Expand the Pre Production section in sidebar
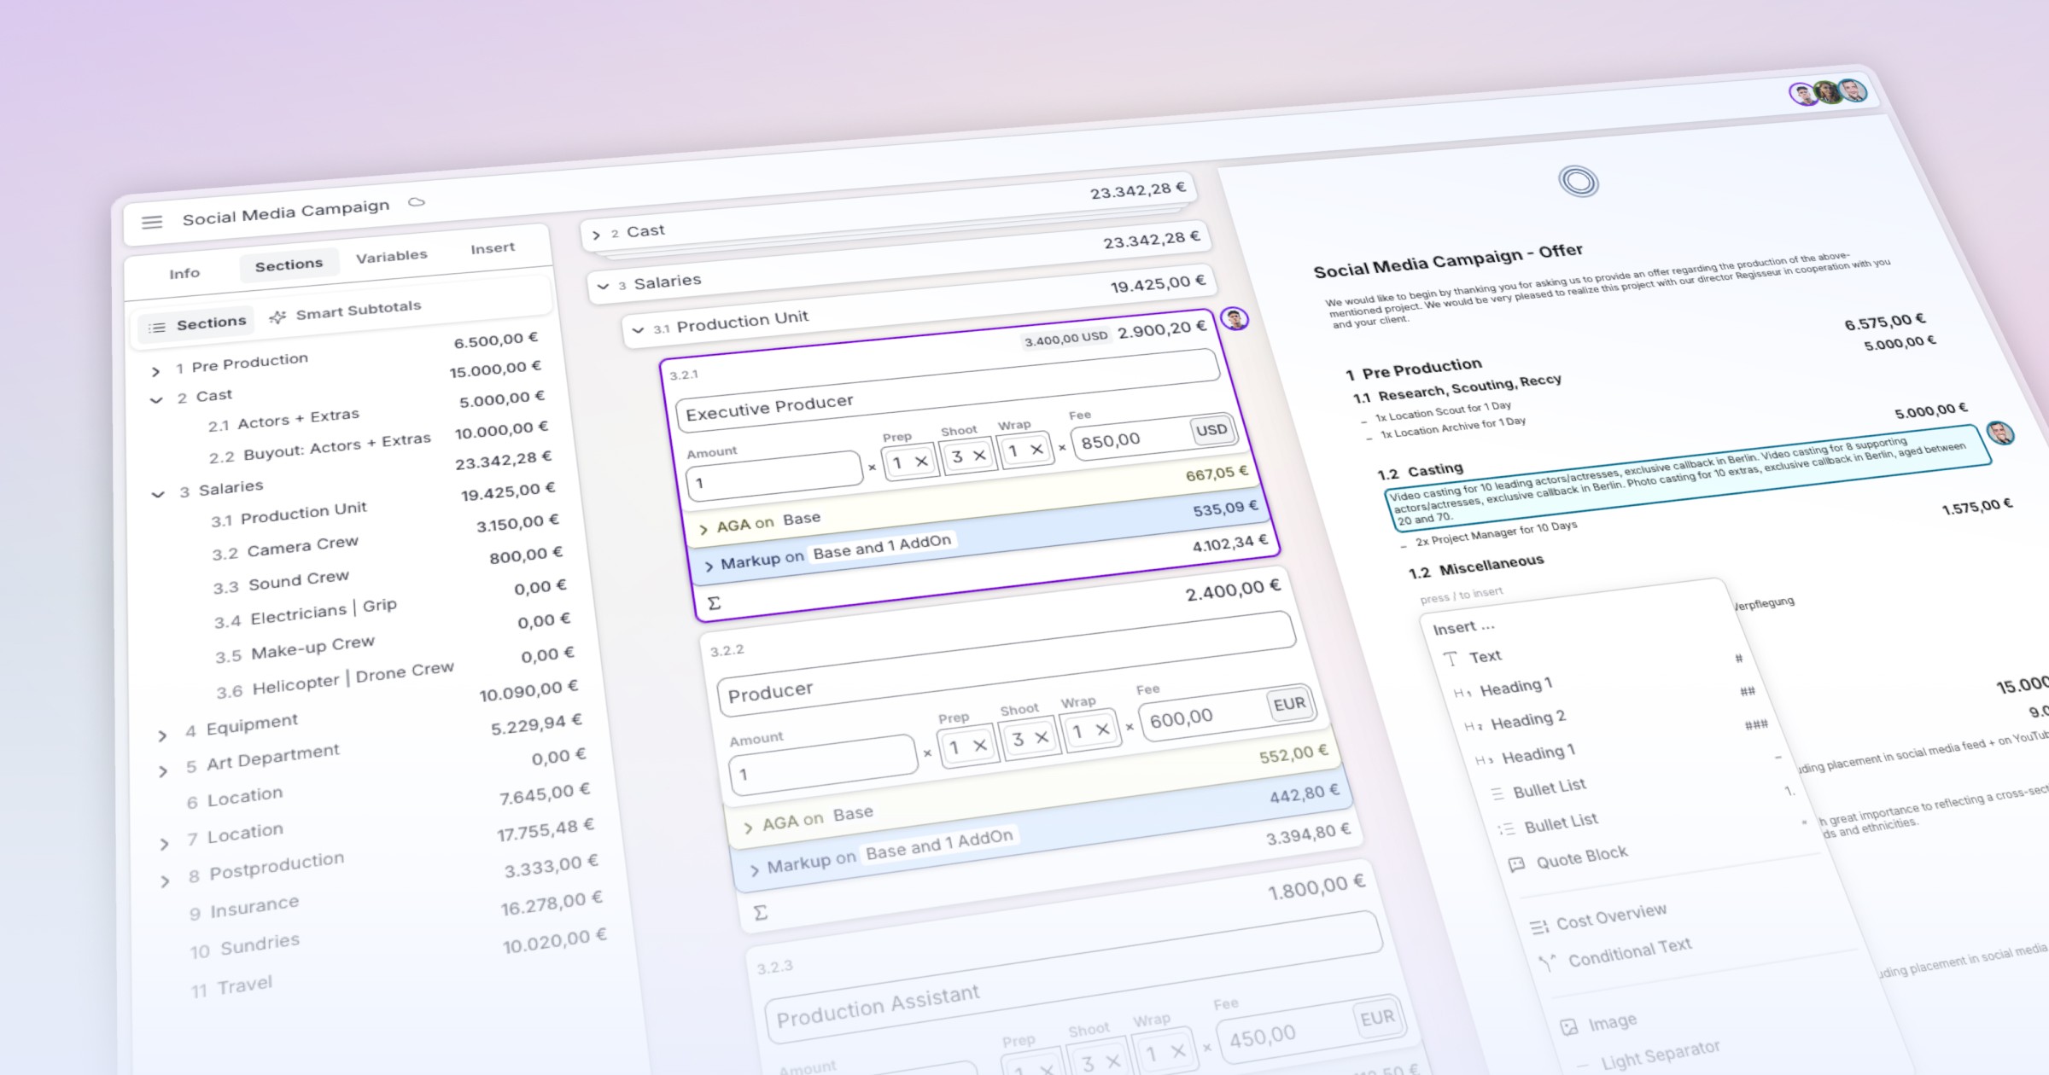The height and width of the screenshot is (1075, 2049). tap(155, 371)
